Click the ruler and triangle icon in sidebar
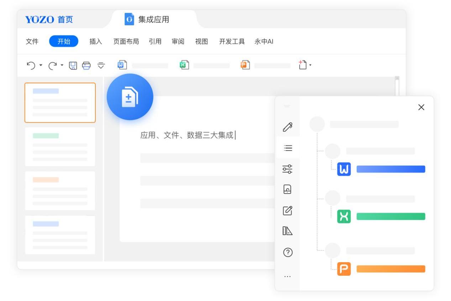 tap(288, 232)
